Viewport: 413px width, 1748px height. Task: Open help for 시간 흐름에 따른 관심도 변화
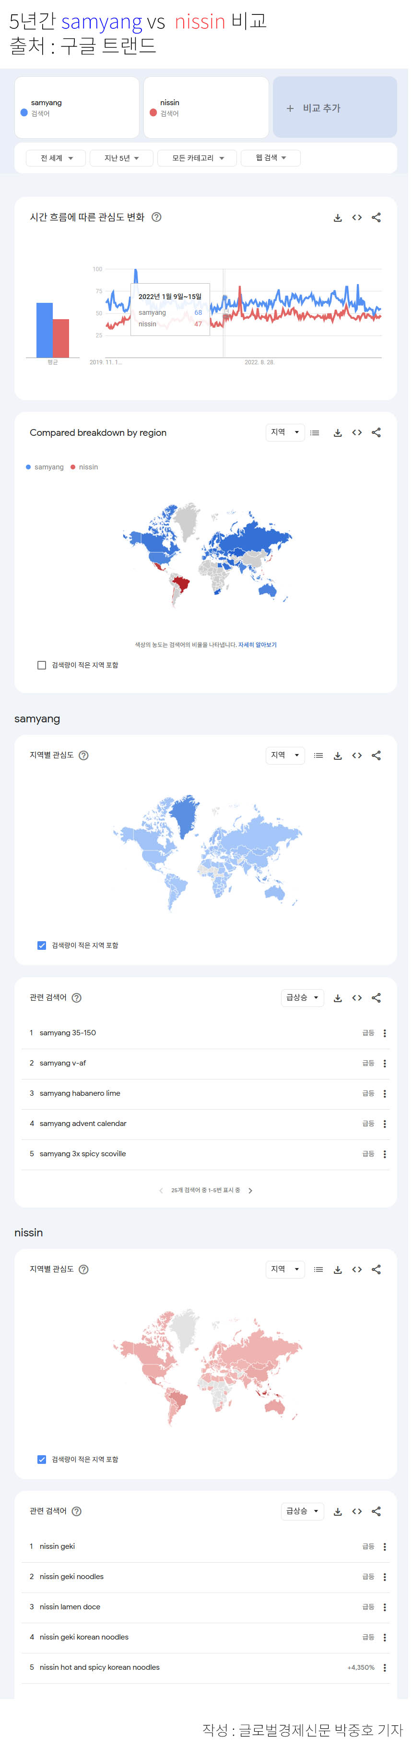[158, 219]
